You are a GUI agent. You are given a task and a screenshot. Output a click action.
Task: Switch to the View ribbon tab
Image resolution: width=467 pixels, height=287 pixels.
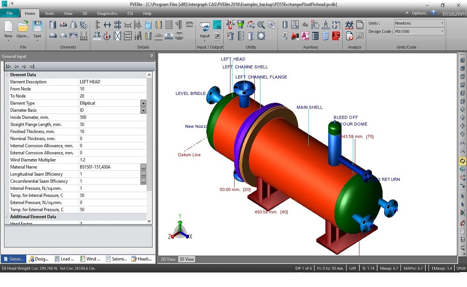[68, 14]
